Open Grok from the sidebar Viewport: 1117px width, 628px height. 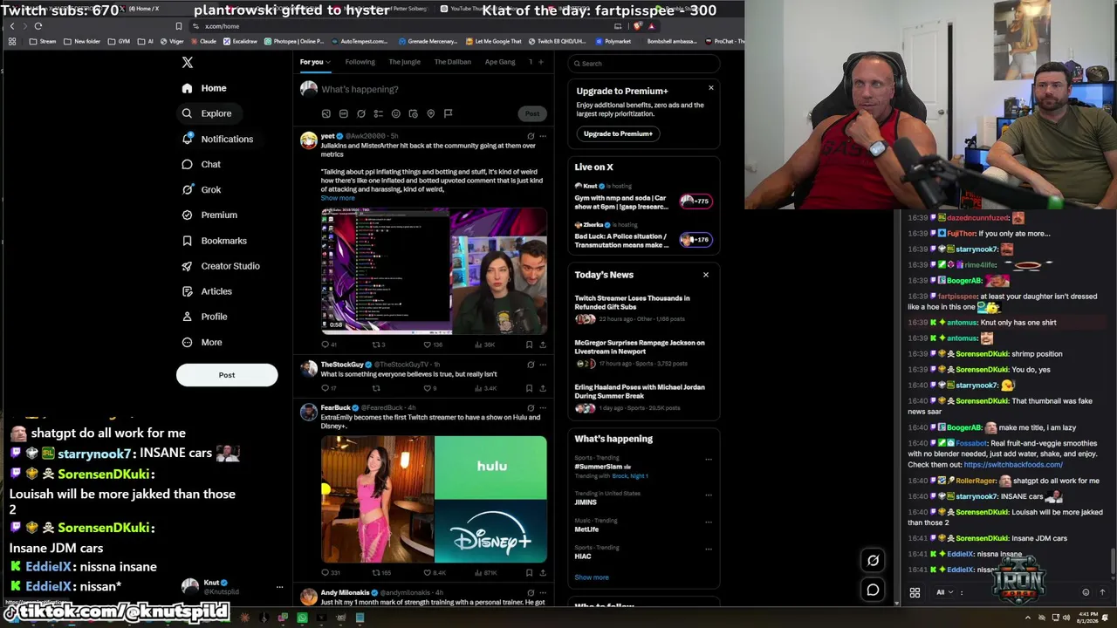point(201,189)
